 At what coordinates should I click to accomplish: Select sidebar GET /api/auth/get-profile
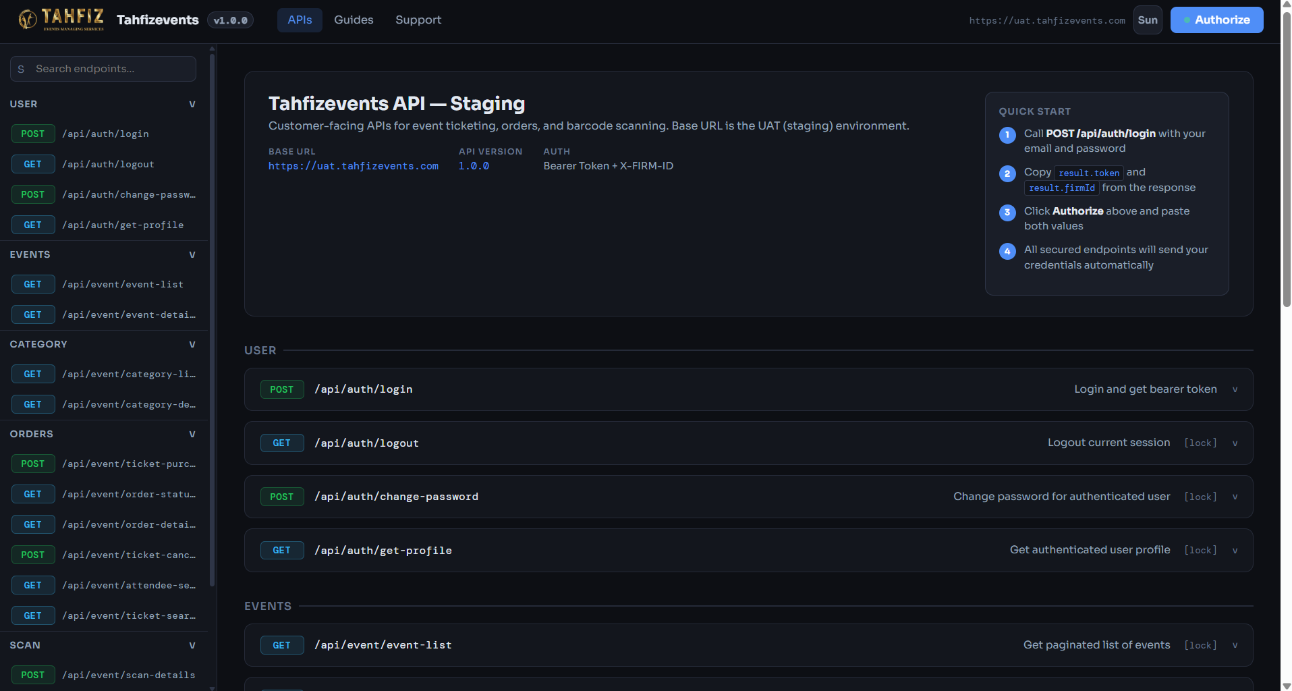(x=103, y=225)
